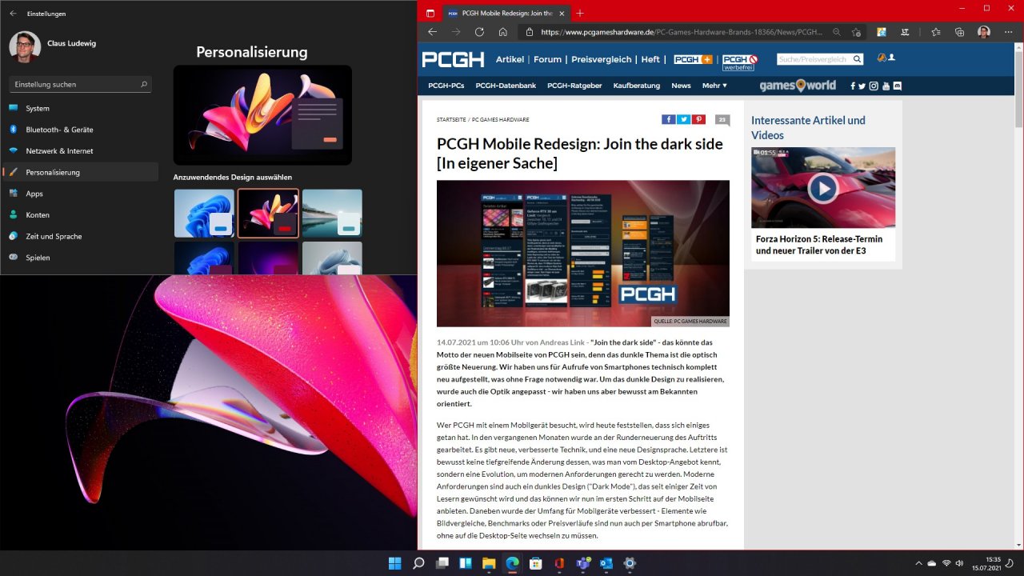The width and height of the screenshot is (1024, 576).
Task: Go back in the Edge browser
Action: [432, 32]
